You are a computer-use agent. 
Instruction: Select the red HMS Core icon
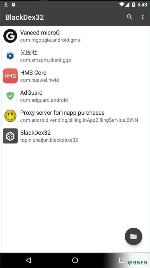[10, 76]
